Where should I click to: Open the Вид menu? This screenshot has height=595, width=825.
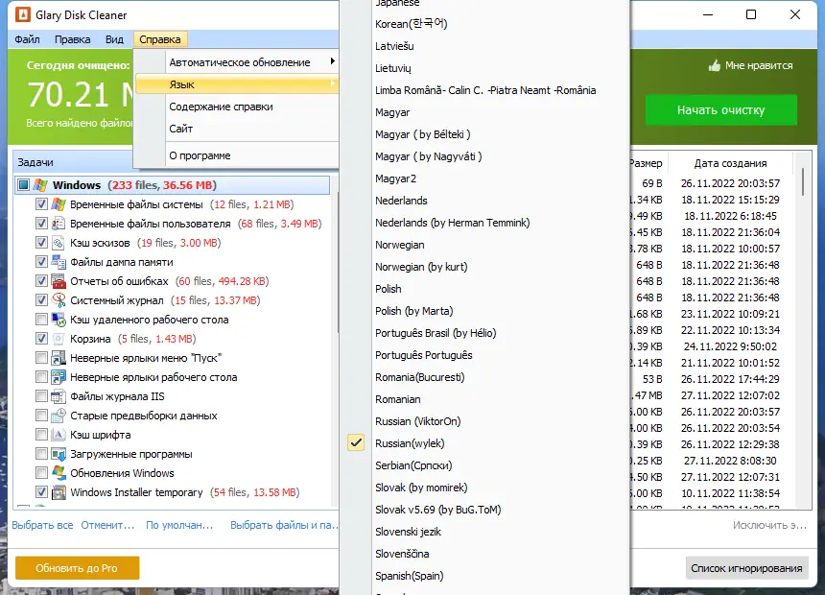(x=114, y=39)
